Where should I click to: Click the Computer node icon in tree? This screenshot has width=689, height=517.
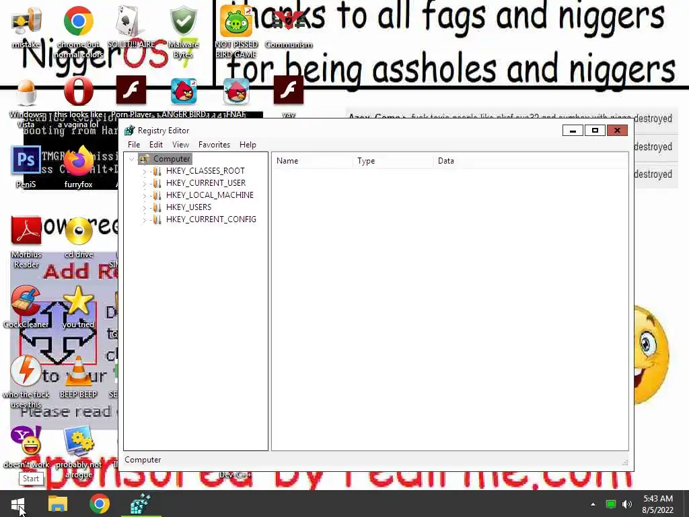(144, 159)
